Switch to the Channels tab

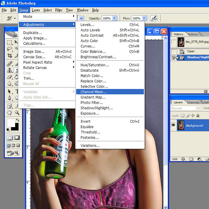point(193,102)
